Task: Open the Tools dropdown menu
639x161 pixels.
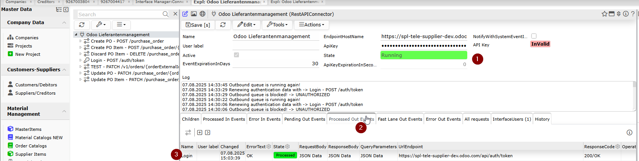Action: [277, 25]
